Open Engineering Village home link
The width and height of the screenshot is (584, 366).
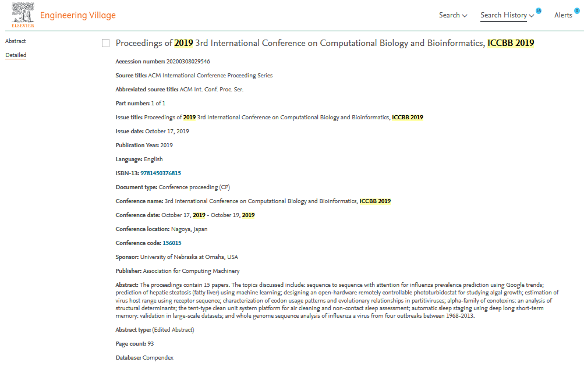click(78, 15)
